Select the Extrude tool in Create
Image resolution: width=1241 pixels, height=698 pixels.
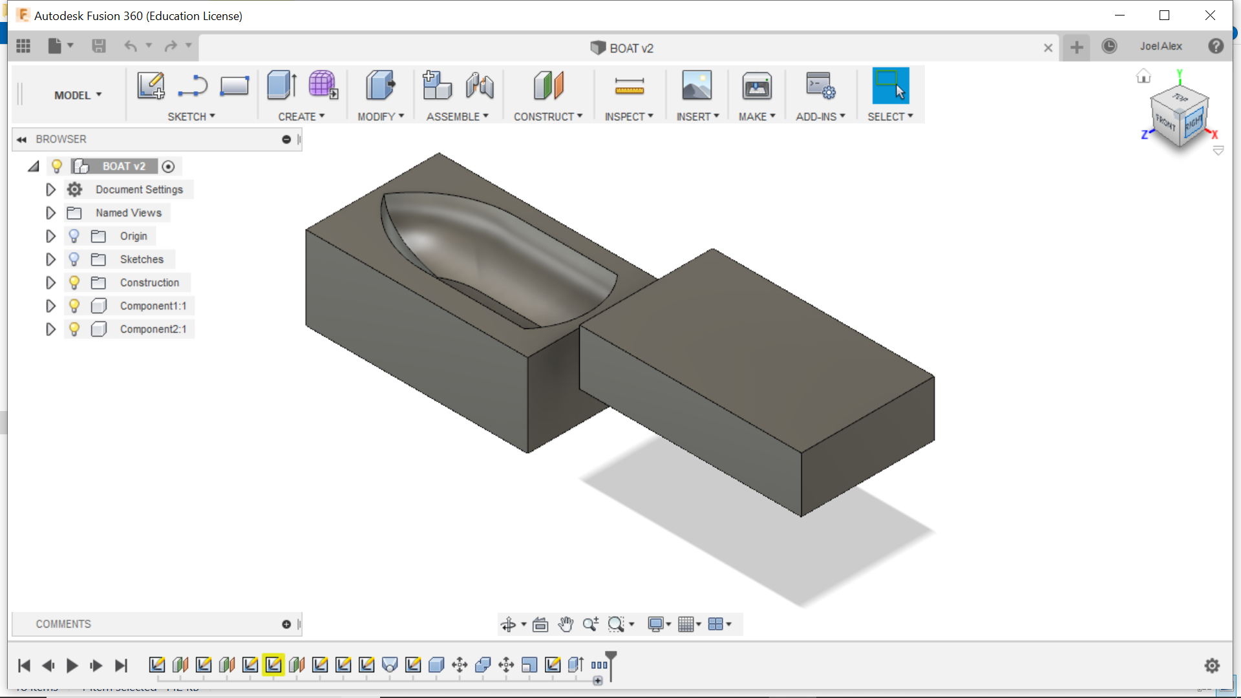(282, 85)
